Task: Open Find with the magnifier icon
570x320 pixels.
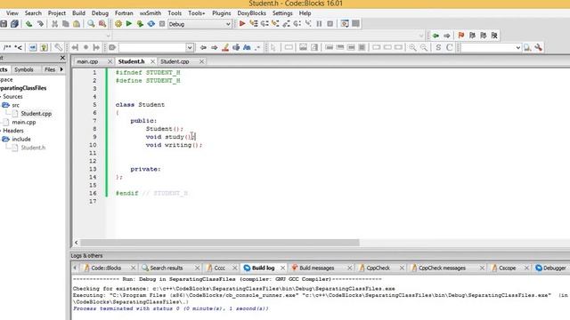Action: tap(91, 24)
